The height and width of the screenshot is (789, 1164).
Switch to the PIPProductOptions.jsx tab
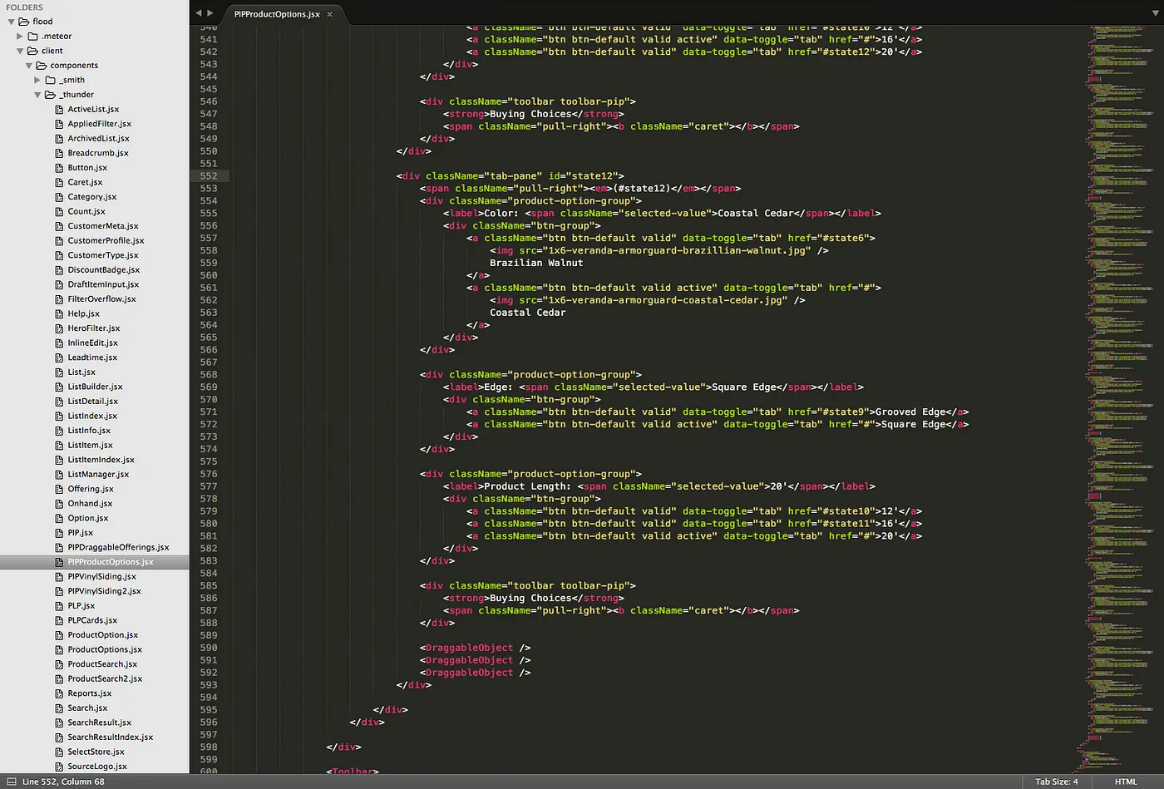279,13
